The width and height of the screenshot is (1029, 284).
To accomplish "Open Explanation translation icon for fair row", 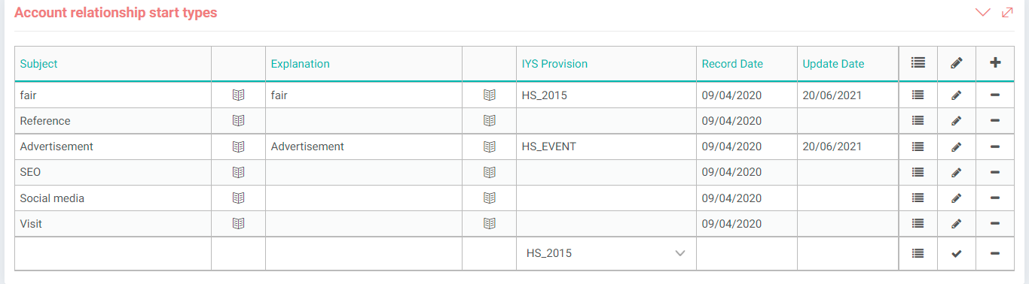I will 489,95.
